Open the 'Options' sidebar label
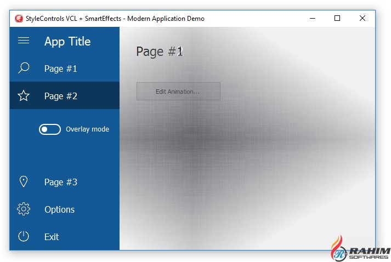Viewport: 391px width, 262px height. [59, 209]
